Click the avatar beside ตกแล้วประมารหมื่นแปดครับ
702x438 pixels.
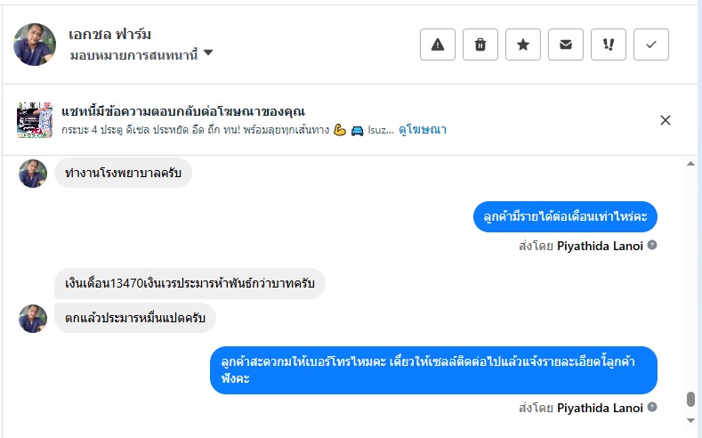pos(33,318)
